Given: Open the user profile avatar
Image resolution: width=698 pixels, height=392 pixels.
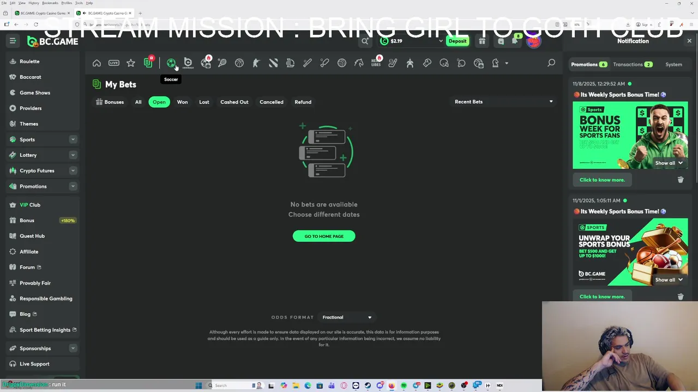Looking at the screenshot, I should [x=533, y=41].
